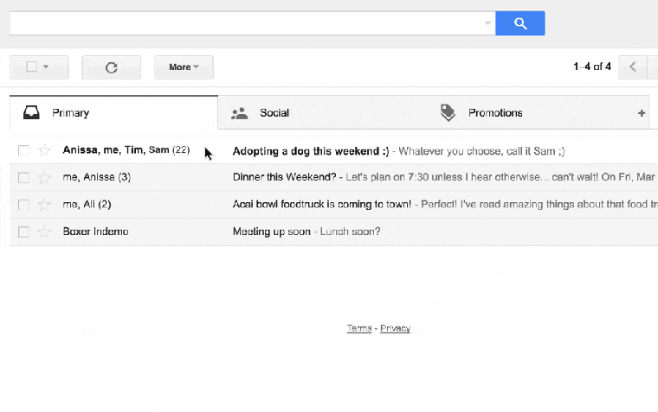The image size is (658, 412).
Task: Open search options dropdown arrow
Action: click(x=487, y=23)
